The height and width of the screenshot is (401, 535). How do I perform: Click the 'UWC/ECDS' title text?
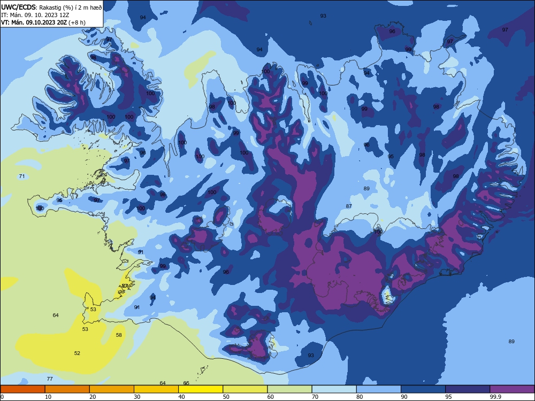[18, 7]
